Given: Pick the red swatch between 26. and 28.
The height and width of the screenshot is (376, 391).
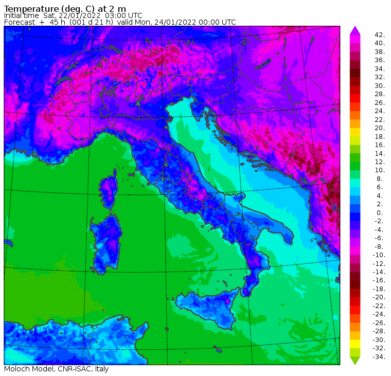Looking at the screenshot, I should coord(355,98).
